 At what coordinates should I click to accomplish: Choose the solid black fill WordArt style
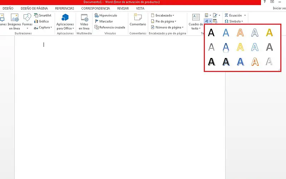211,33
